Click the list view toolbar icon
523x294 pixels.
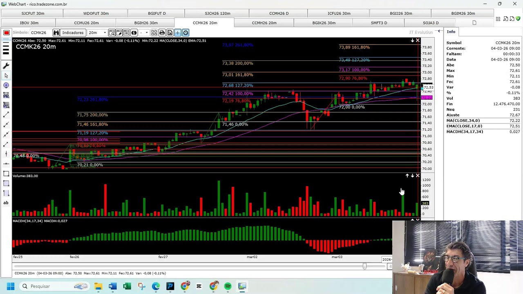(126, 33)
